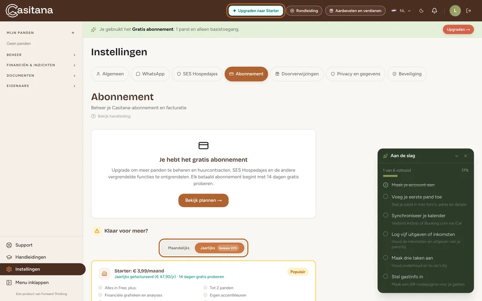Click the collapse menu panel icon
The image size is (482, 301).
tap(9, 283)
